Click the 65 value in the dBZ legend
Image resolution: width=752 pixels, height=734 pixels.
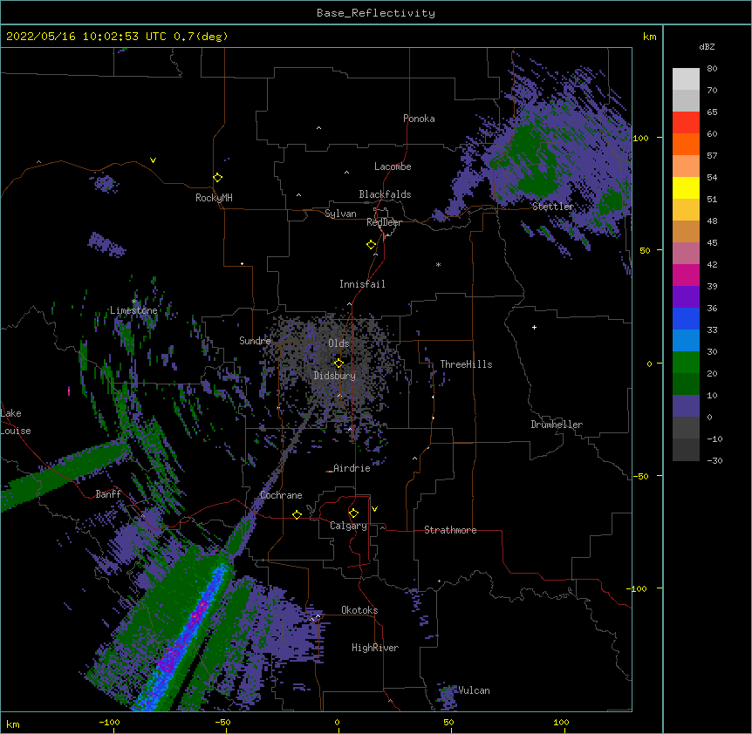(712, 112)
